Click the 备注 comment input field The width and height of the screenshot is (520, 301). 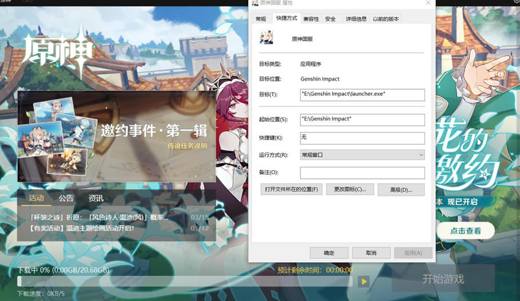(362, 172)
